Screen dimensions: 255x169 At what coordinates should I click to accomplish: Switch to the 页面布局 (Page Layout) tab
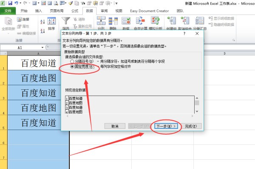tap(57, 11)
